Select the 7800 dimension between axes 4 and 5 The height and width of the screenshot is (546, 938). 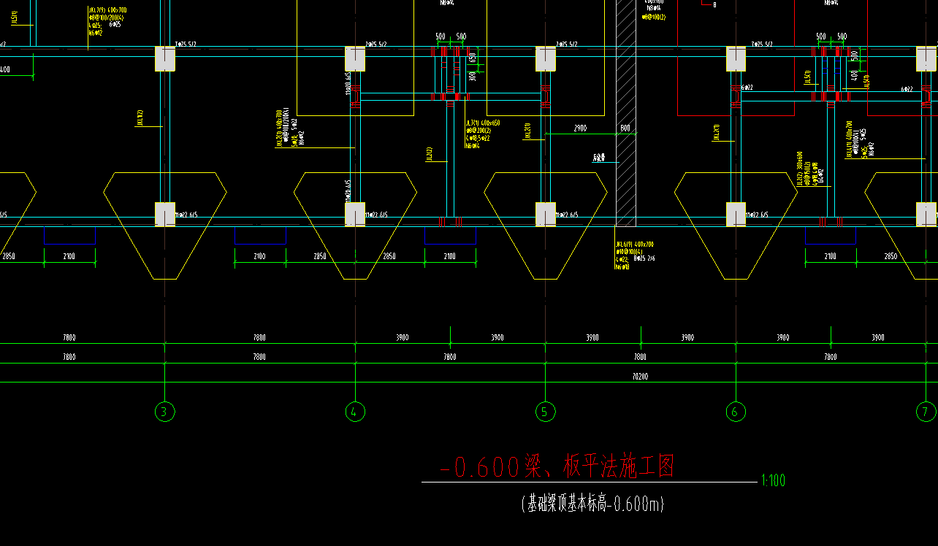450,357
